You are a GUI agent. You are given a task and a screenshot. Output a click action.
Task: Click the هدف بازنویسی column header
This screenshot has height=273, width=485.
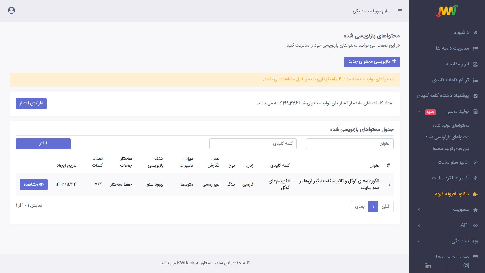point(156,162)
